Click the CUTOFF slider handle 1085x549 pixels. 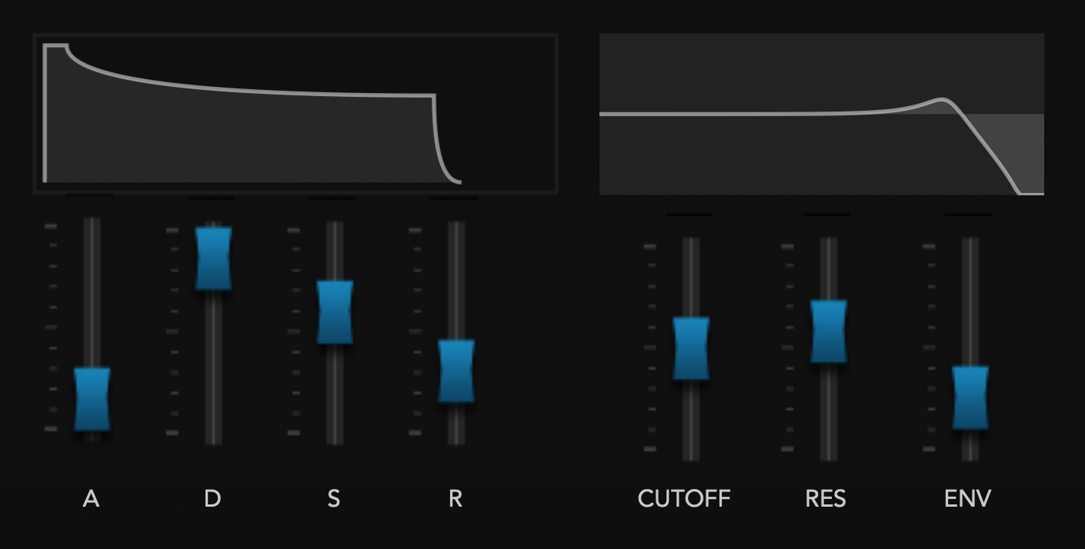[691, 348]
